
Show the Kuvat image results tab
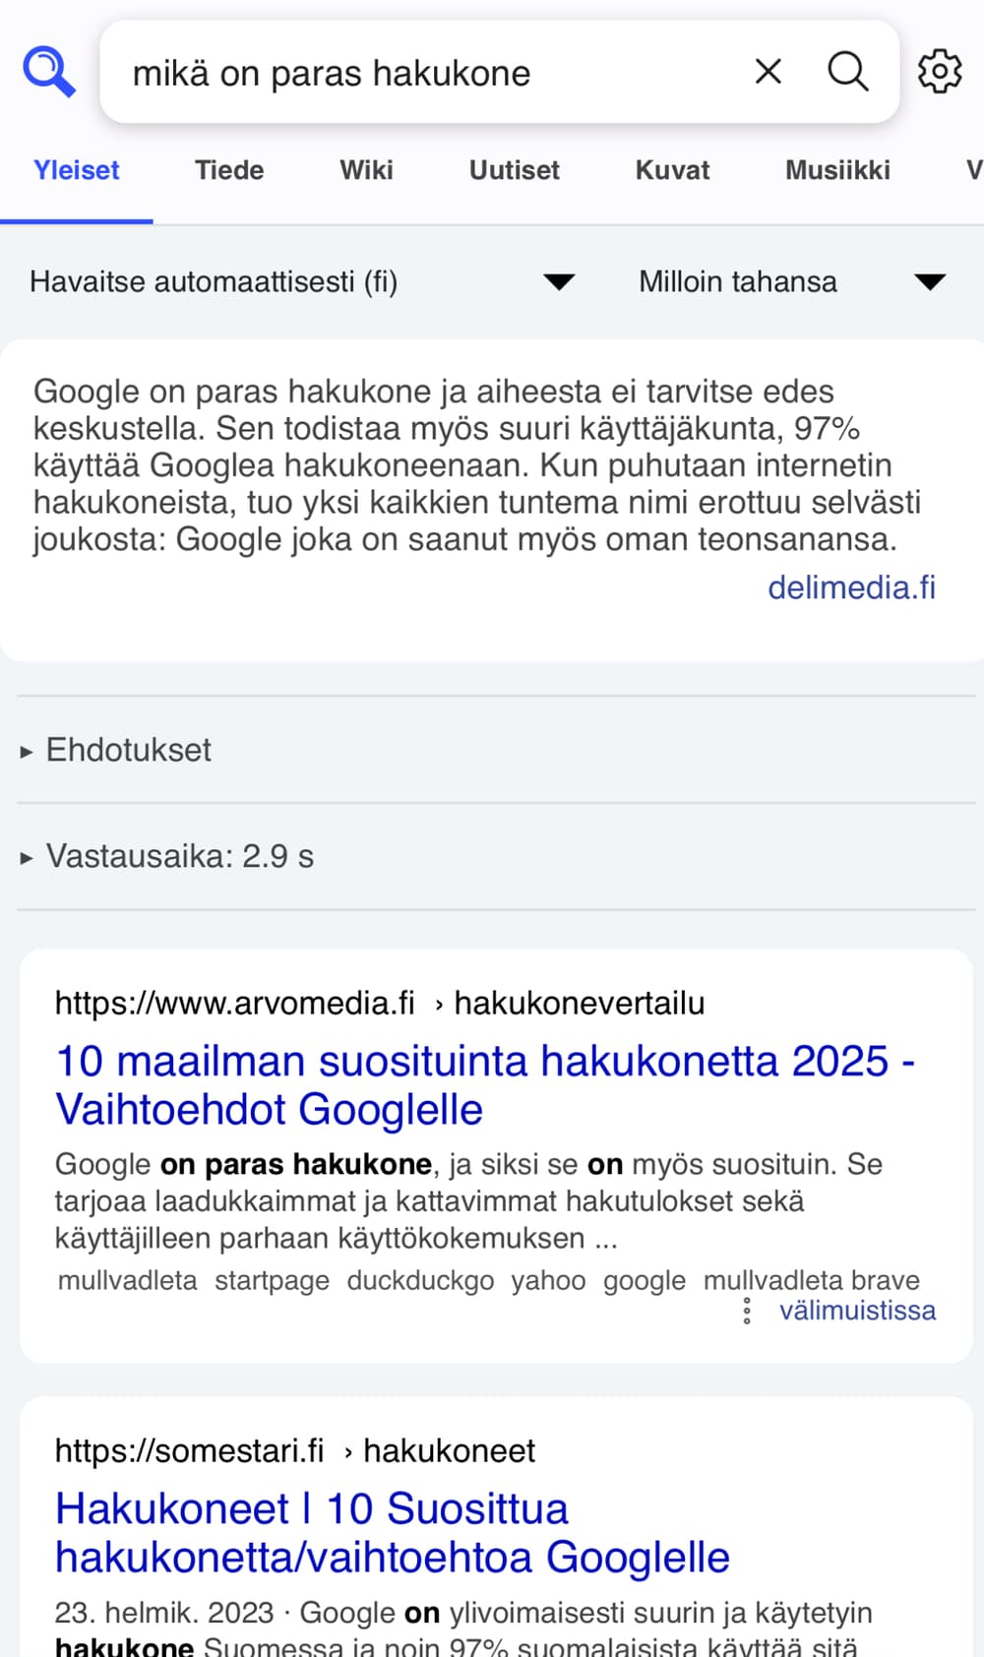[x=672, y=170]
